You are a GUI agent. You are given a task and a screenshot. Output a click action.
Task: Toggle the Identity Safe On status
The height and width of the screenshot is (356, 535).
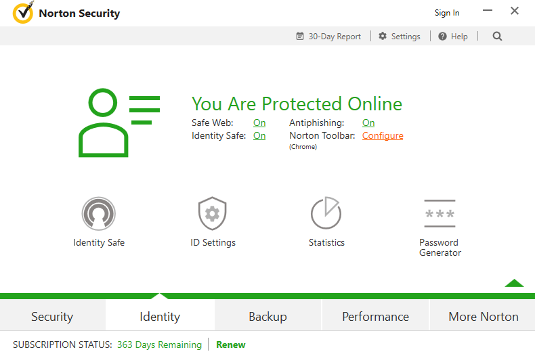259,135
